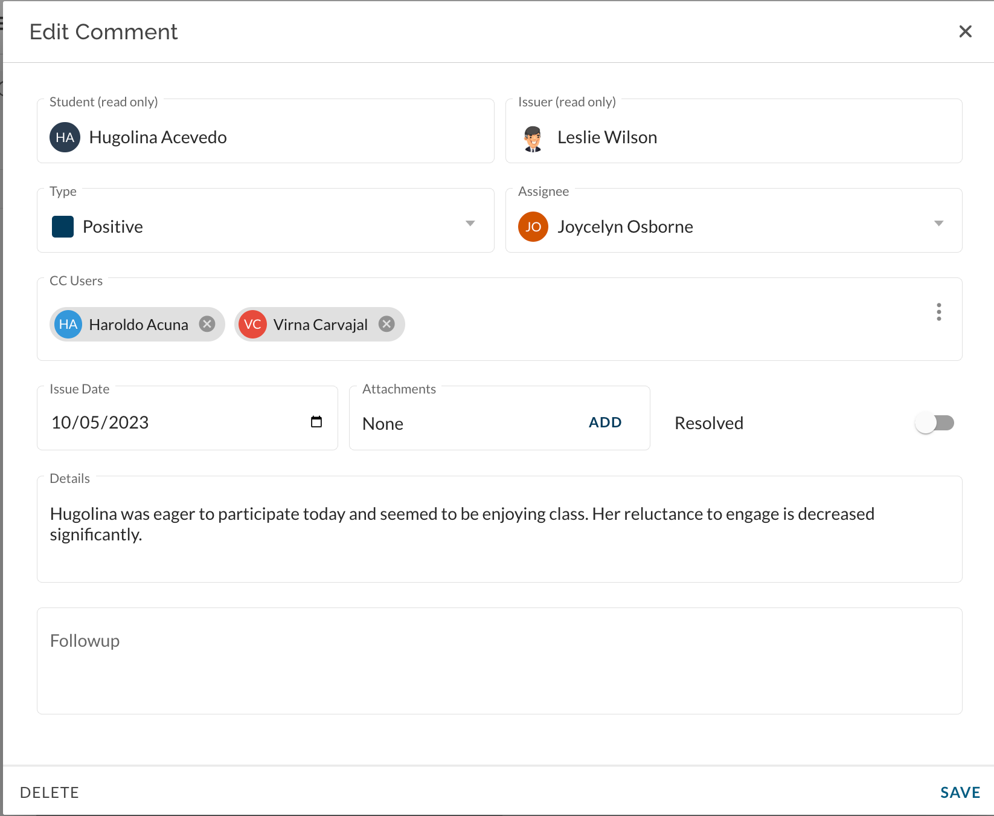
Task: Expand the Type dropdown arrow
Action: (470, 224)
